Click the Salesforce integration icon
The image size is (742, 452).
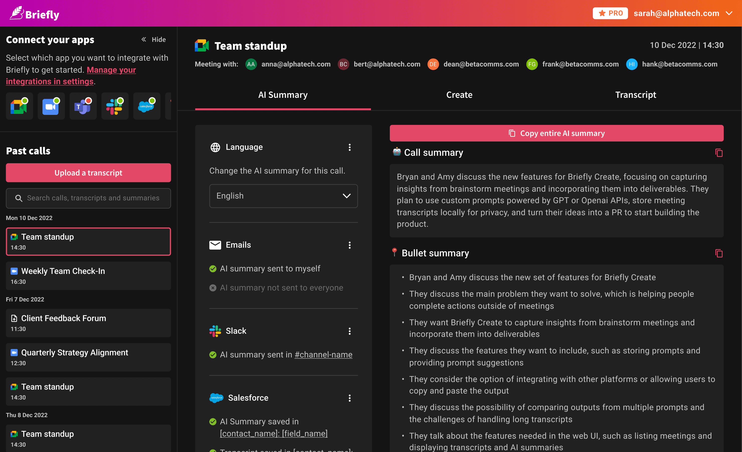click(x=147, y=106)
